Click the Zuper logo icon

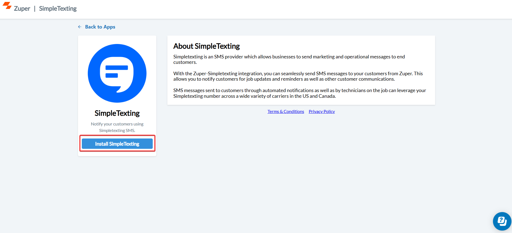(x=7, y=5)
